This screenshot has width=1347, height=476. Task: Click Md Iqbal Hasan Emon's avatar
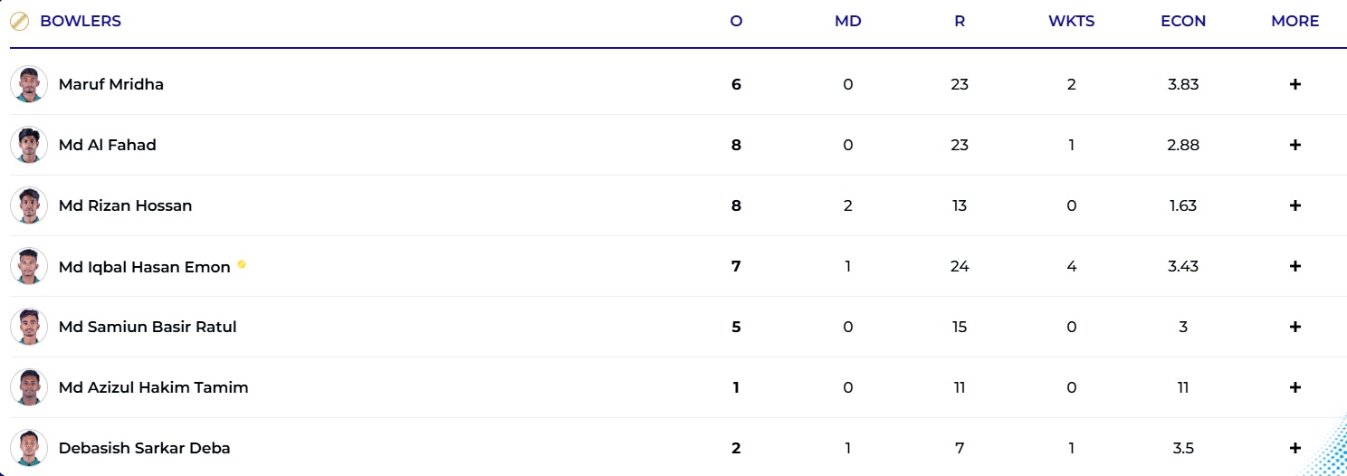pyautogui.click(x=29, y=266)
